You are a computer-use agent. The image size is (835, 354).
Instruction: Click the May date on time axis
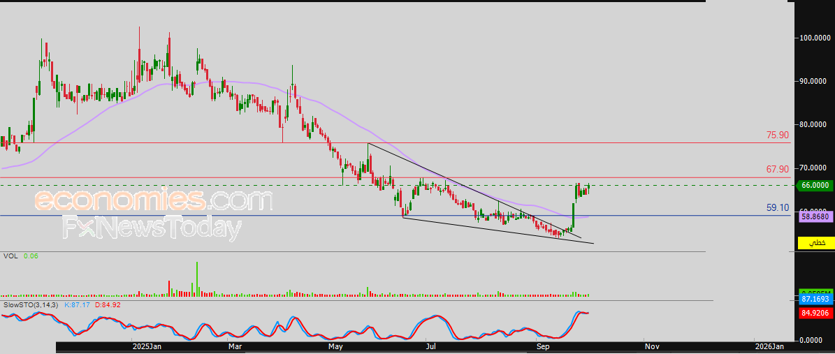pyautogui.click(x=337, y=346)
